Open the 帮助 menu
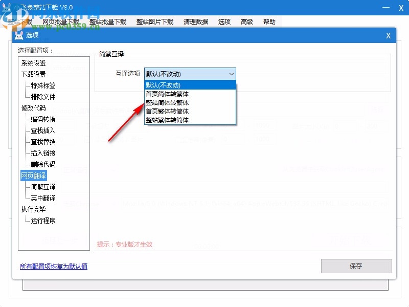This screenshot has width=409, height=307. [x=269, y=21]
